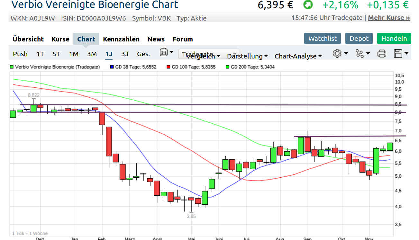Click the absolute change +0,135 €
The width and height of the screenshot is (419, 240).
tap(388, 5)
